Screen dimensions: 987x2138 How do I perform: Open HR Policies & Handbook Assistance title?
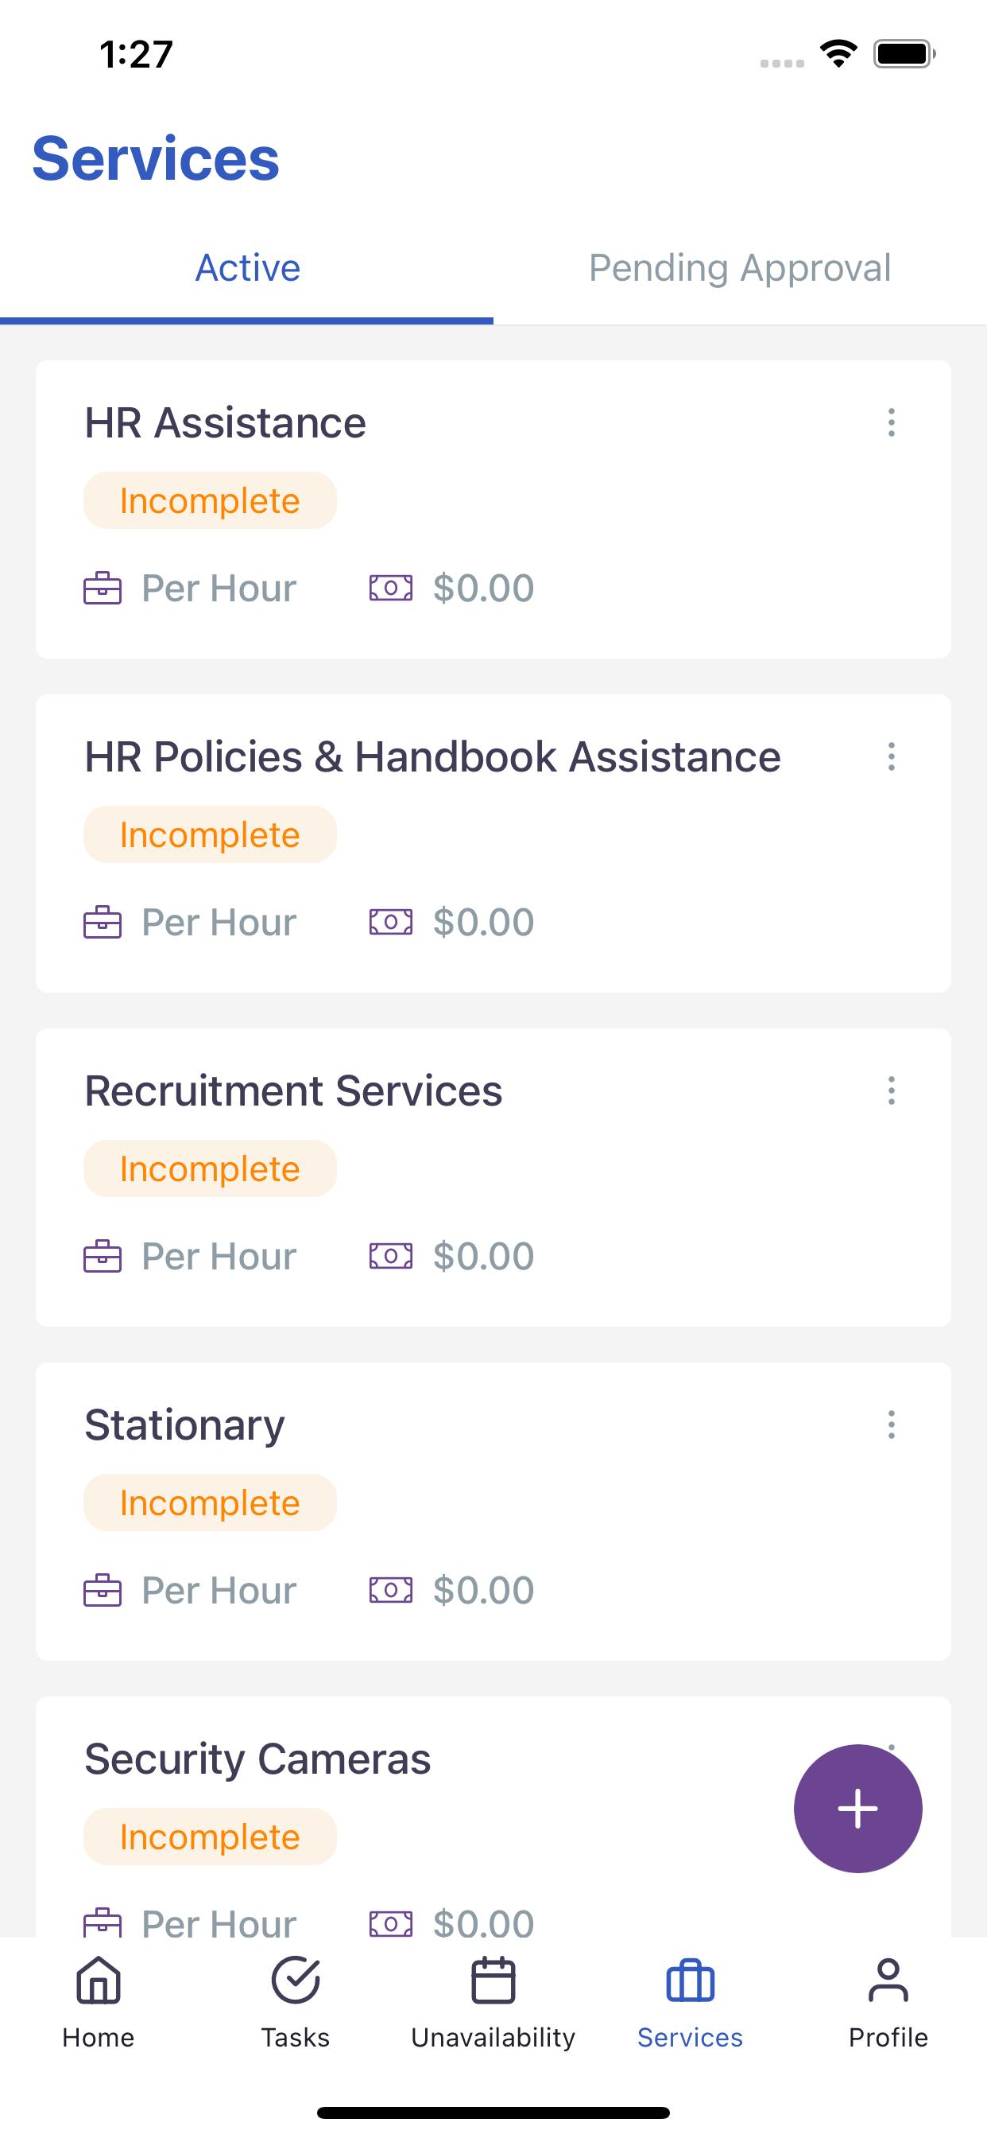tap(433, 757)
